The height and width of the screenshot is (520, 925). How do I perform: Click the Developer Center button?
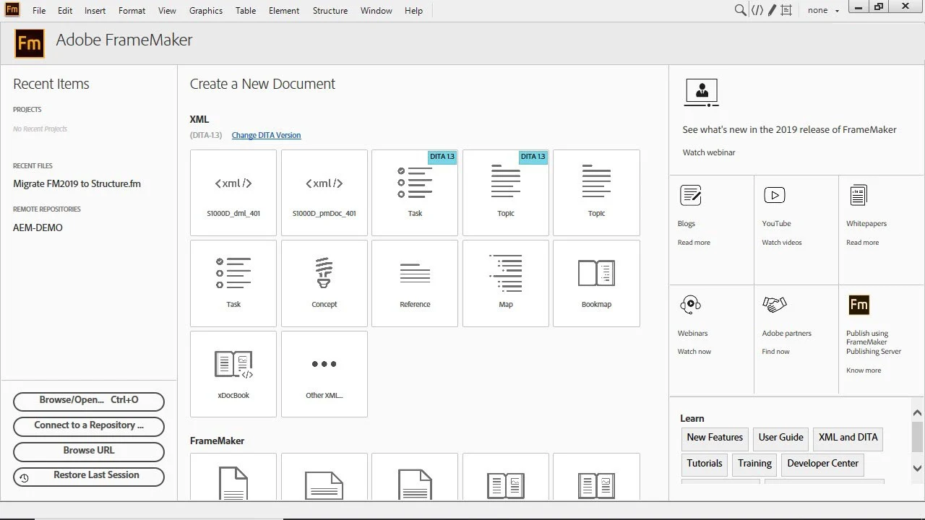tap(822, 464)
